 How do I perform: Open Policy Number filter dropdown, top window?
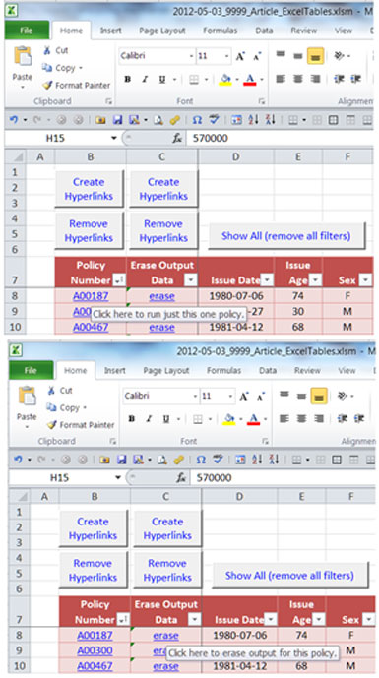pos(119,280)
